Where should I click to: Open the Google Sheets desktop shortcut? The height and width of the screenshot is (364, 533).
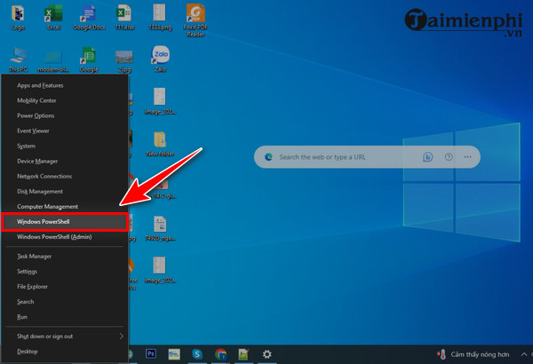89,59
